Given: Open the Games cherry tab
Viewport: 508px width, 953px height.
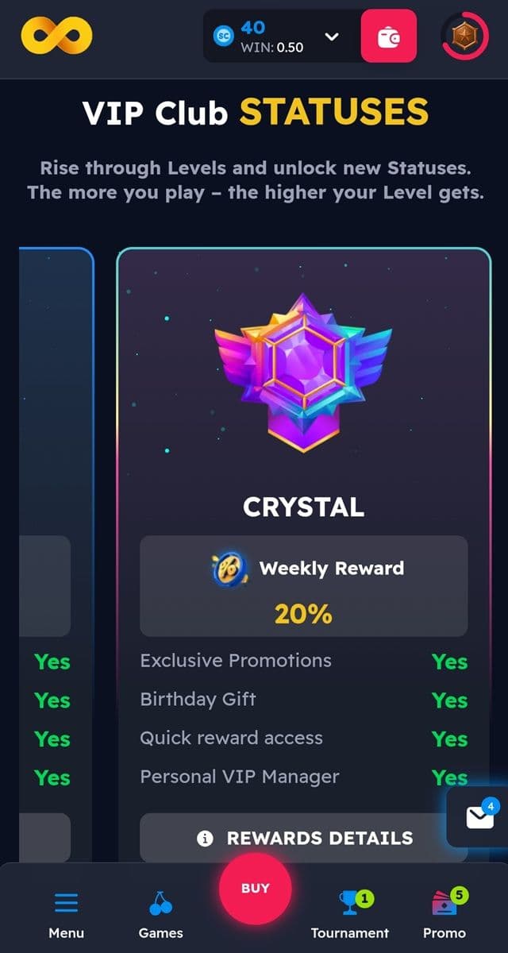Looking at the screenshot, I should tap(160, 914).
